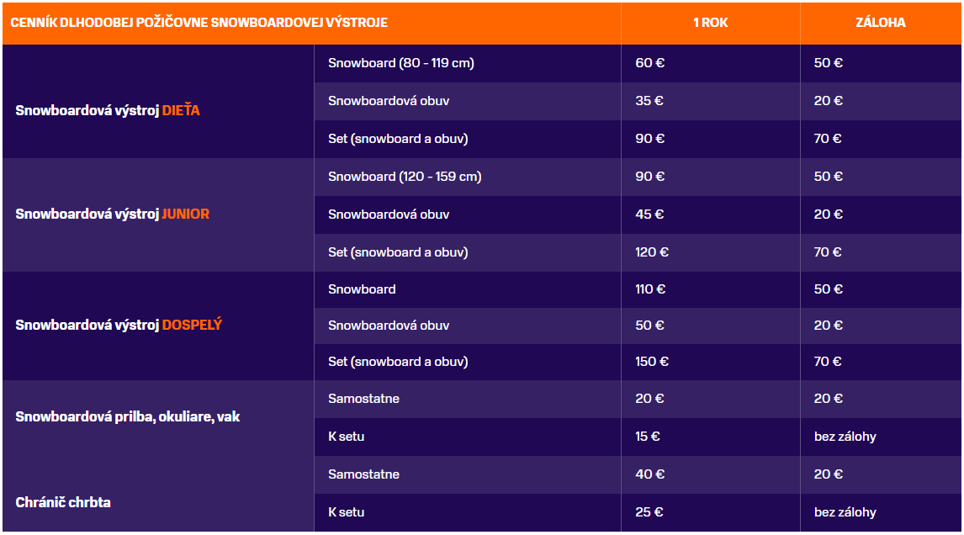Viewport: 964px width, 535px height.
Task: Select Snowboardová prilba, okuliare, vak row label
Action: 127,417
